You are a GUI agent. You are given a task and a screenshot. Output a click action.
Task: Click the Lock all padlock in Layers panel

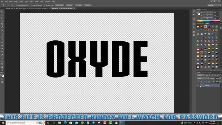click(209, 82)
